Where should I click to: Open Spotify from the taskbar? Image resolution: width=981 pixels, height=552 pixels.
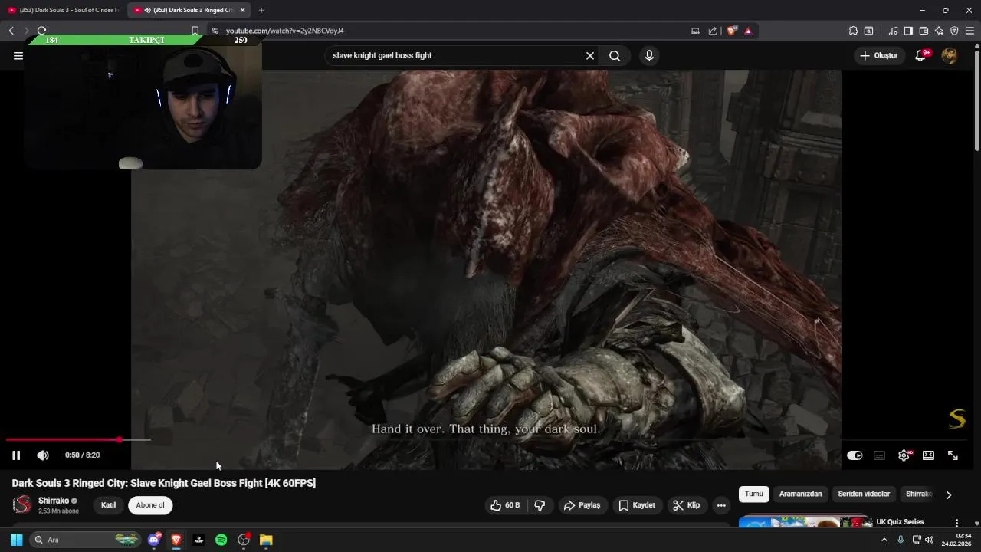click(221, 540)
